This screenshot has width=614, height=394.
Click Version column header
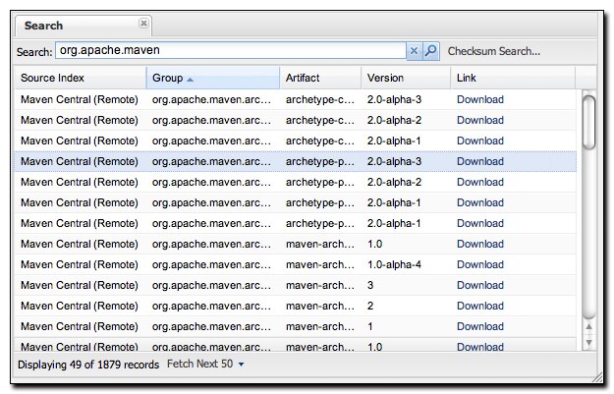click(x=385, y=78)
